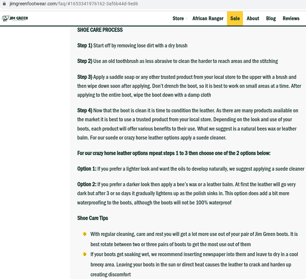This screenshot has width=306, height=279.
Task: Click text 'we suggest applying a suede cleaner'
Action: 267,169
